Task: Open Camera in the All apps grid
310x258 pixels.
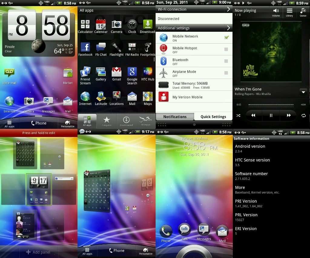Action: [x=117, y=26]
